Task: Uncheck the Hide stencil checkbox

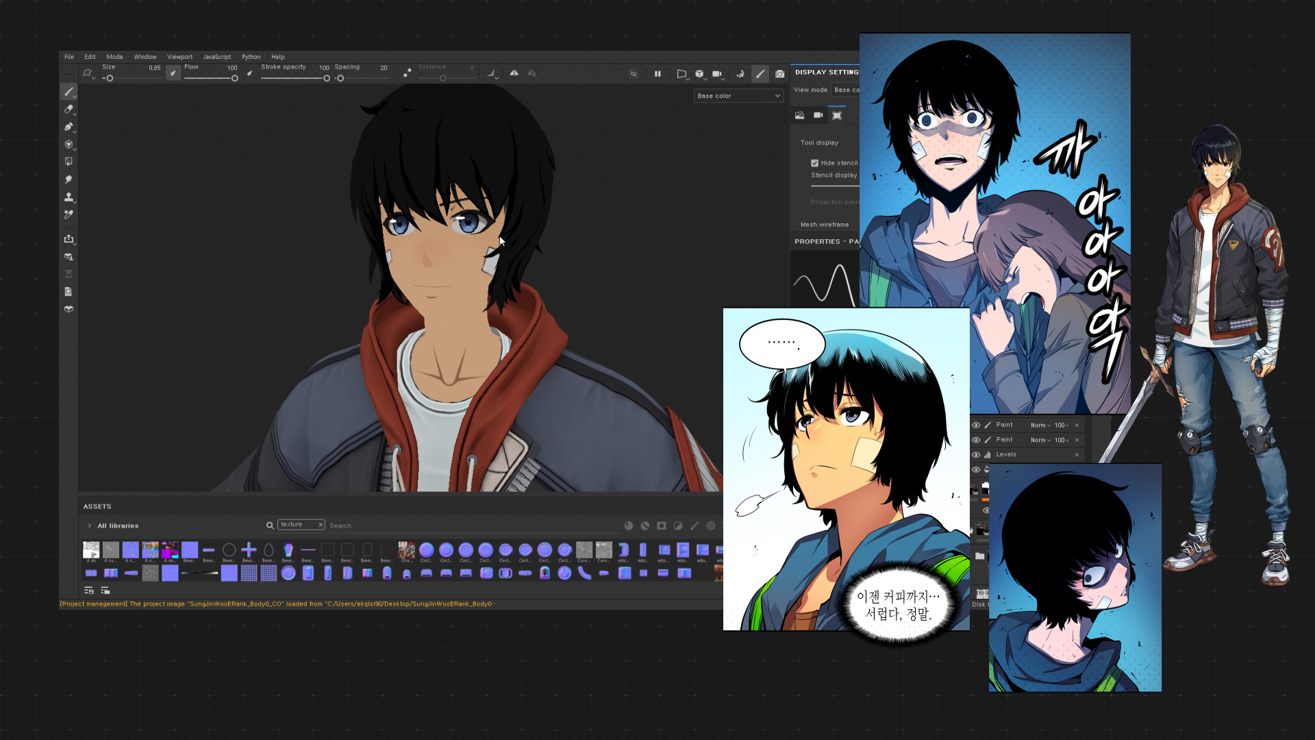Action: 815,163
